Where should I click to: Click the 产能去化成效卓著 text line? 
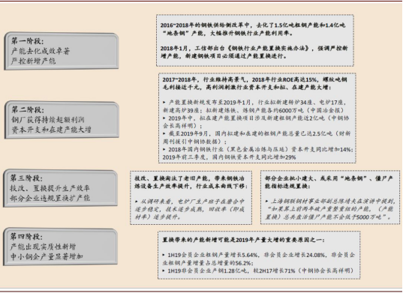point(41,51)
